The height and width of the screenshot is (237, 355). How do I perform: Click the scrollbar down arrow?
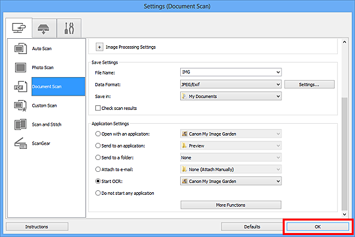click(x=344, y=215)
